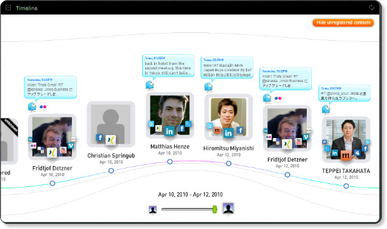Click Hiromitsu Miyanishi's LinkedIn icon
Image resolution: width=387 pixels, height=229 pixels.
229,133
